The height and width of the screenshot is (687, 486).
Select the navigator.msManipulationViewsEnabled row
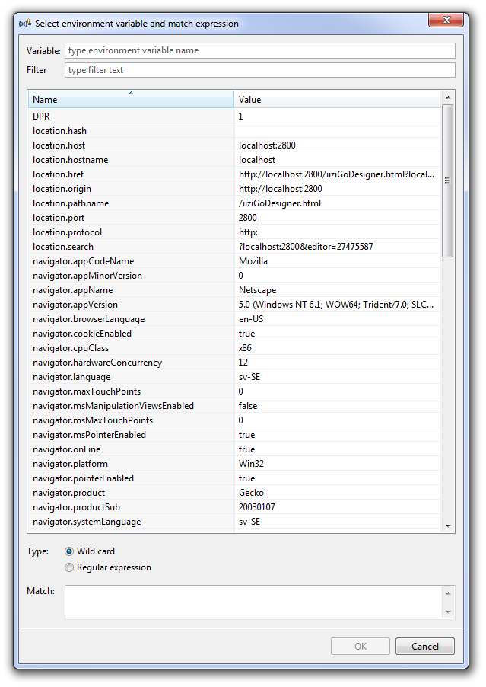coord(234,406)
